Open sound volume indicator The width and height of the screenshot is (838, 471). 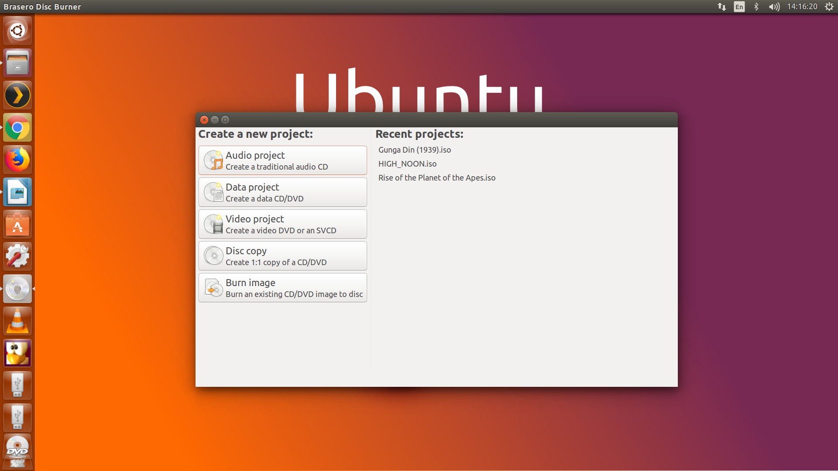click(774, 7)
